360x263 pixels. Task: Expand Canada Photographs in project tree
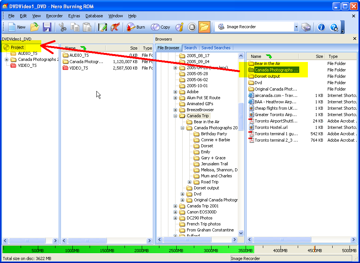[6, 60]
